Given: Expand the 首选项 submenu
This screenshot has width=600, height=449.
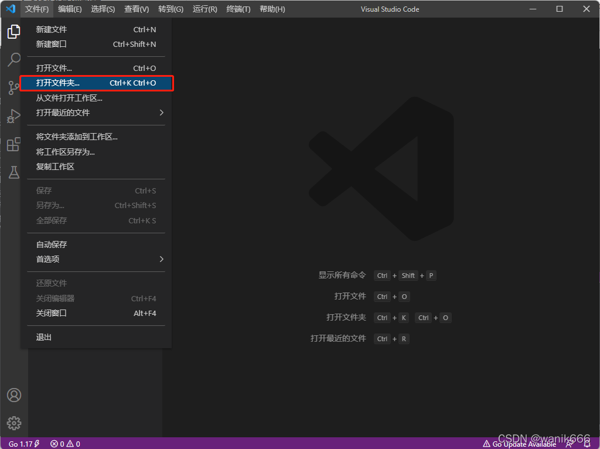Looking at the screenshot, I should tap(96, 259).
